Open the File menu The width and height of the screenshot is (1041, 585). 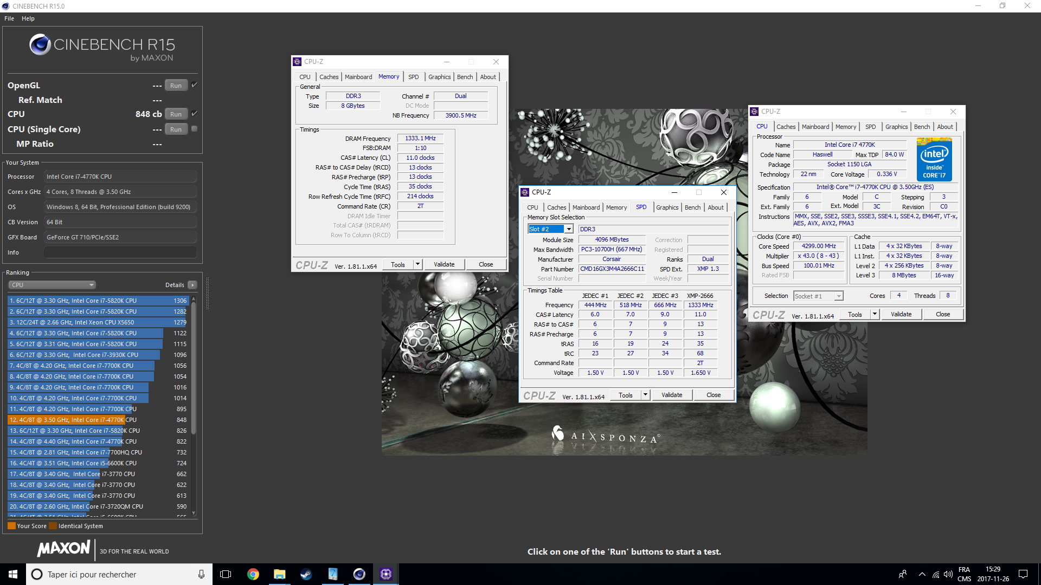(9, 18)
